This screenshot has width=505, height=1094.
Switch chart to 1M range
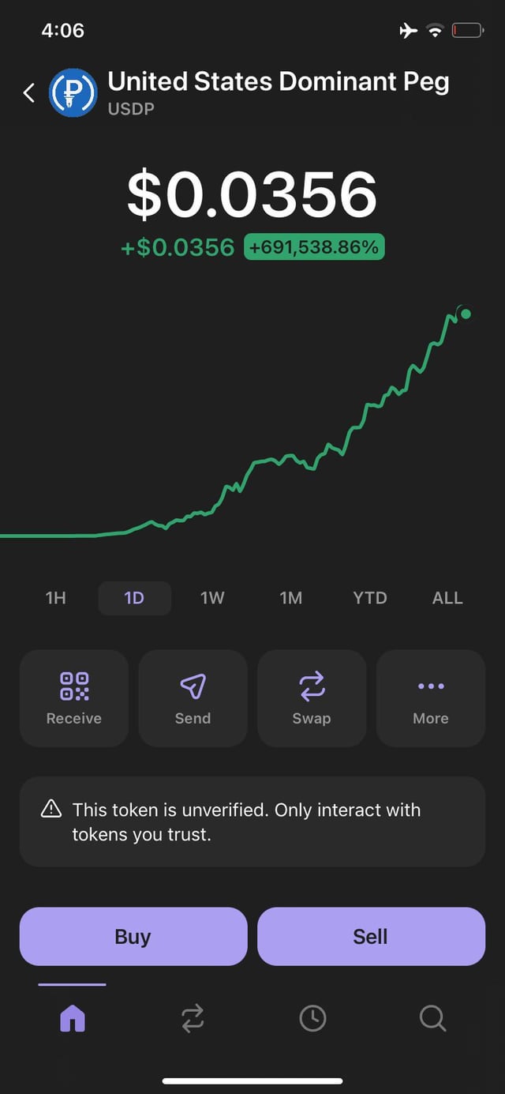[291, 598]
